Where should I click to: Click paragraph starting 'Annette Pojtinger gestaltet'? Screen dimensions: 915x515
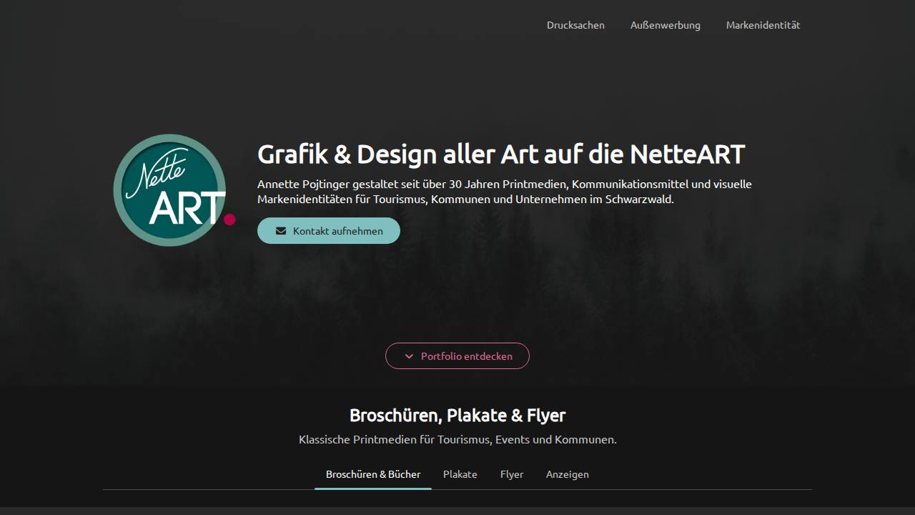(x=505, y=192)
